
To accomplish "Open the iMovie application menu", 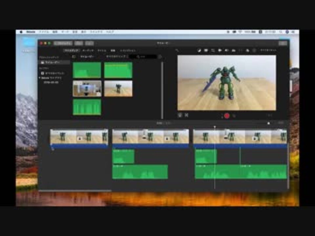I will 31,32.
